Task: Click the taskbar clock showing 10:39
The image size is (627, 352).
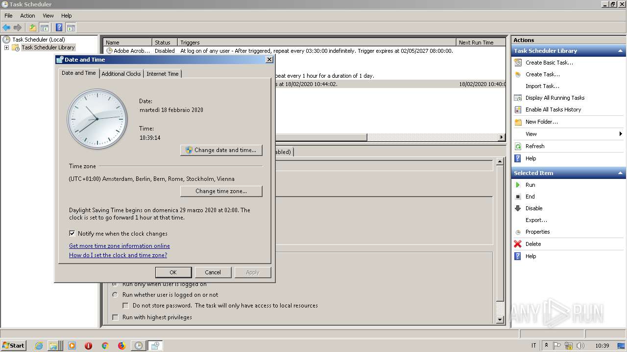Action: coord(602,346)
